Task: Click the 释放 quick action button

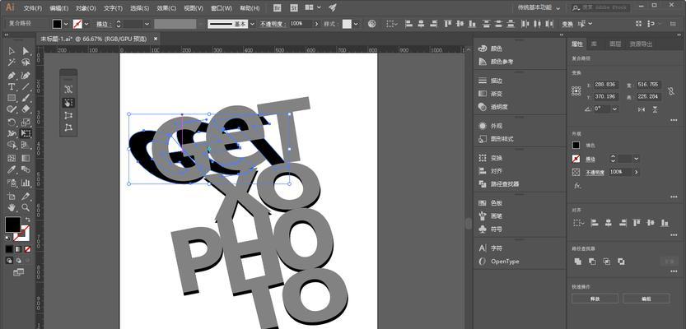Action: [x=595, y=299]
